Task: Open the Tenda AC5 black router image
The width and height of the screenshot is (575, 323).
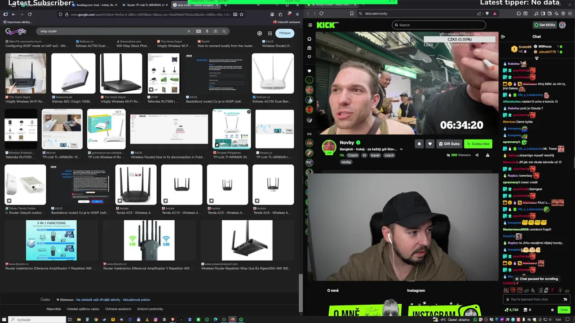Action: 136,184
